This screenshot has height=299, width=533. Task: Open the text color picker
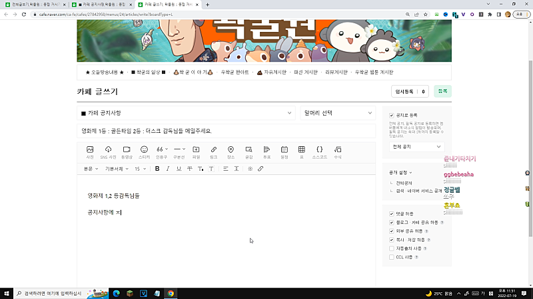click(x=201, y=169)
